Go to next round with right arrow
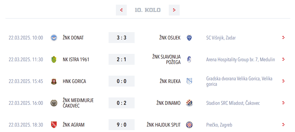Image resolution: width=295 pixels, height=132 pixels. click(174, 10)
